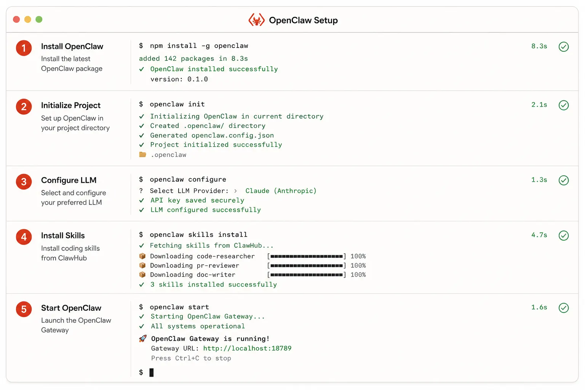Viewport: 585px width, 390px height.
Task: Click the green window zoom button
Action: 39,19
